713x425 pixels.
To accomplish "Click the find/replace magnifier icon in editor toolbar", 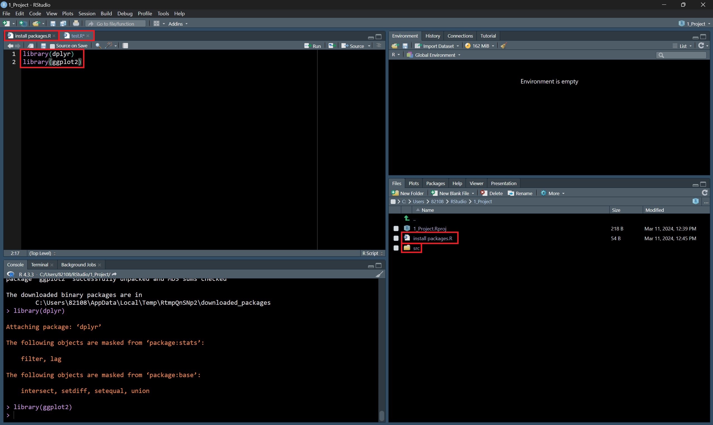I will tap(98, 46).
